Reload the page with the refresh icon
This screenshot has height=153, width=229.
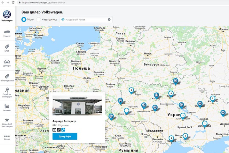[x=13, y=3]
